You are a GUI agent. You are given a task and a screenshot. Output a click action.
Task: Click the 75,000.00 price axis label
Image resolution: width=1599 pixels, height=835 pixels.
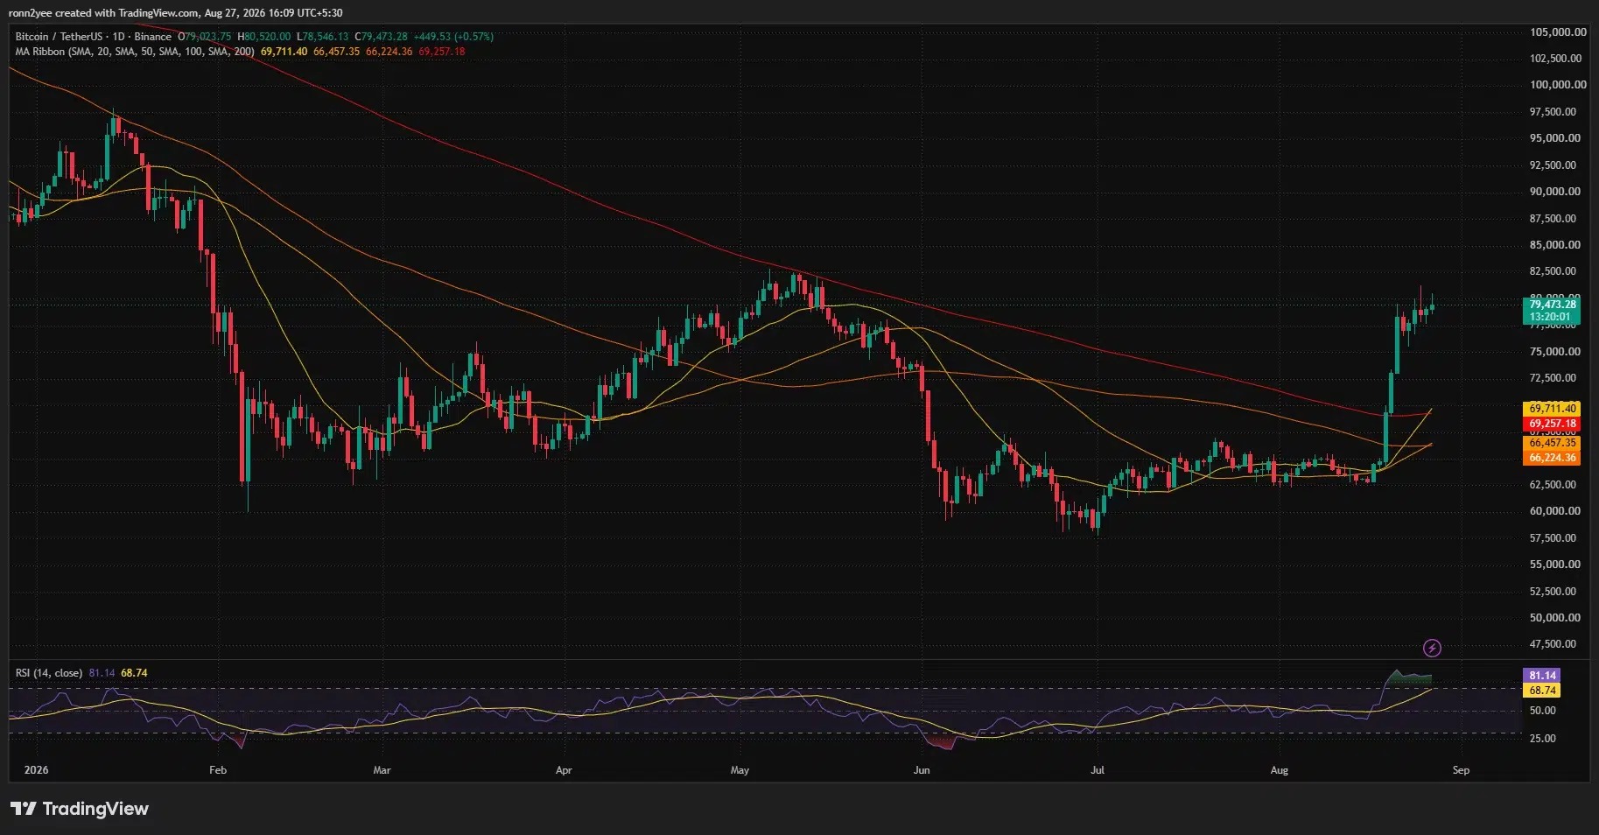(x=1555, y=352)
